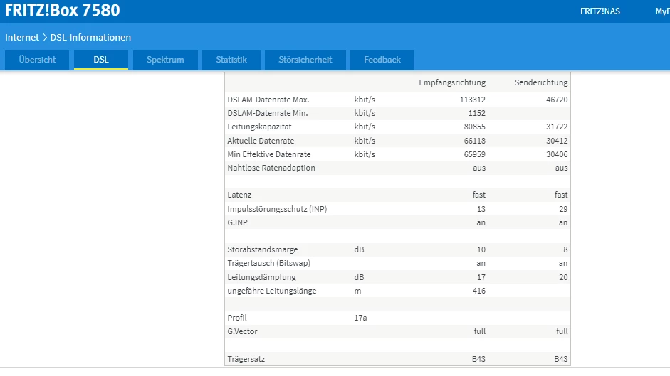Click the FRITZ!Box 7580 title logo
Image resolution: width=670 pixels, height=376 pixels.
[x=63, y=11]
